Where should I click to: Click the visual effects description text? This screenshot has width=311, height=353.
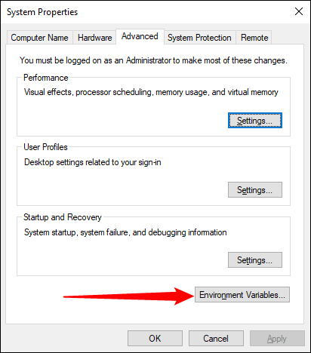(151, 92)
